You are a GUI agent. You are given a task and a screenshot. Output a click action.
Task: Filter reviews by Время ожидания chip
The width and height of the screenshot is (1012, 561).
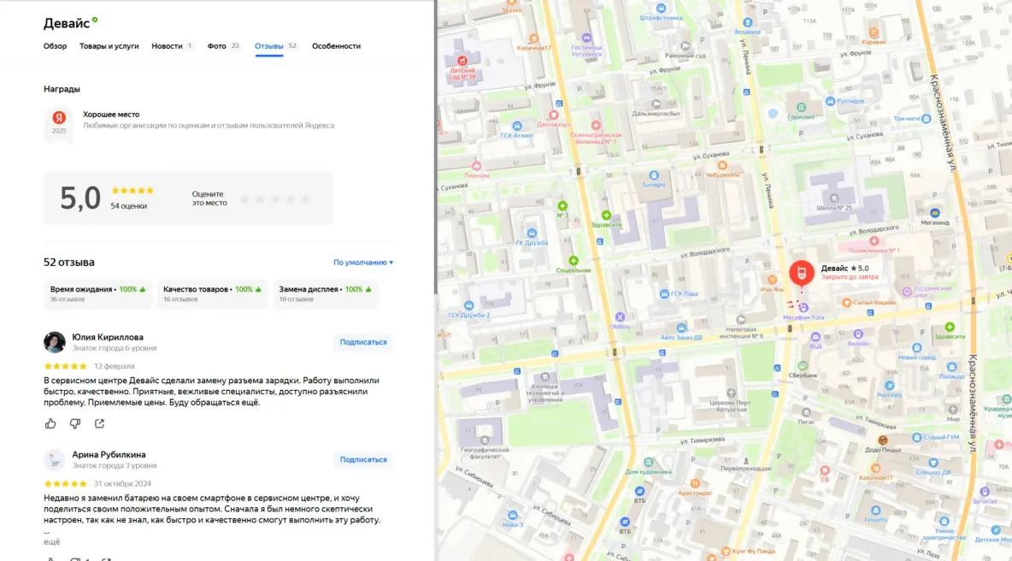[x=97, y=293]
